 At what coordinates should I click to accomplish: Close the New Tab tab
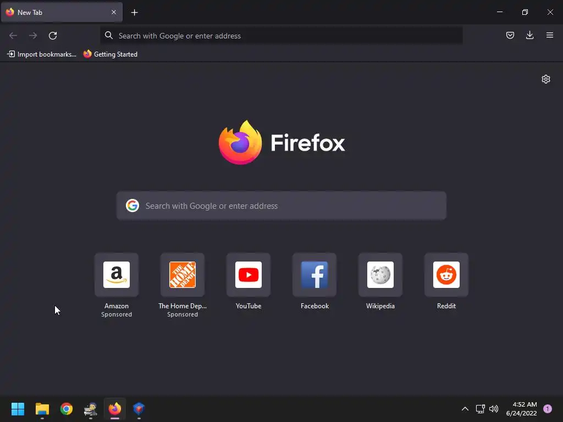pos(114,12)
